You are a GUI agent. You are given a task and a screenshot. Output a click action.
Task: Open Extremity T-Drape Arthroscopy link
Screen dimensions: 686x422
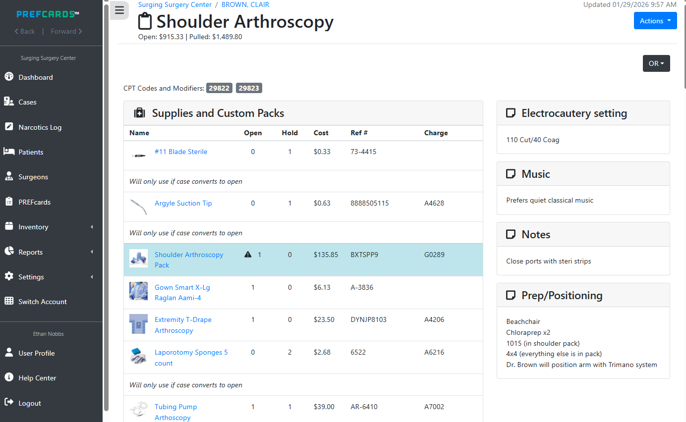coord(183,325)
